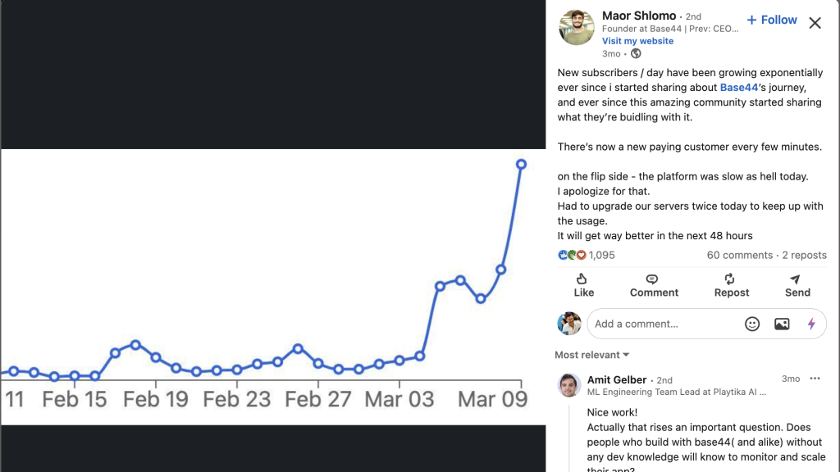840x472 pixels.
Task: Open the Comment speech bubble action
Action: pos(654,285)
